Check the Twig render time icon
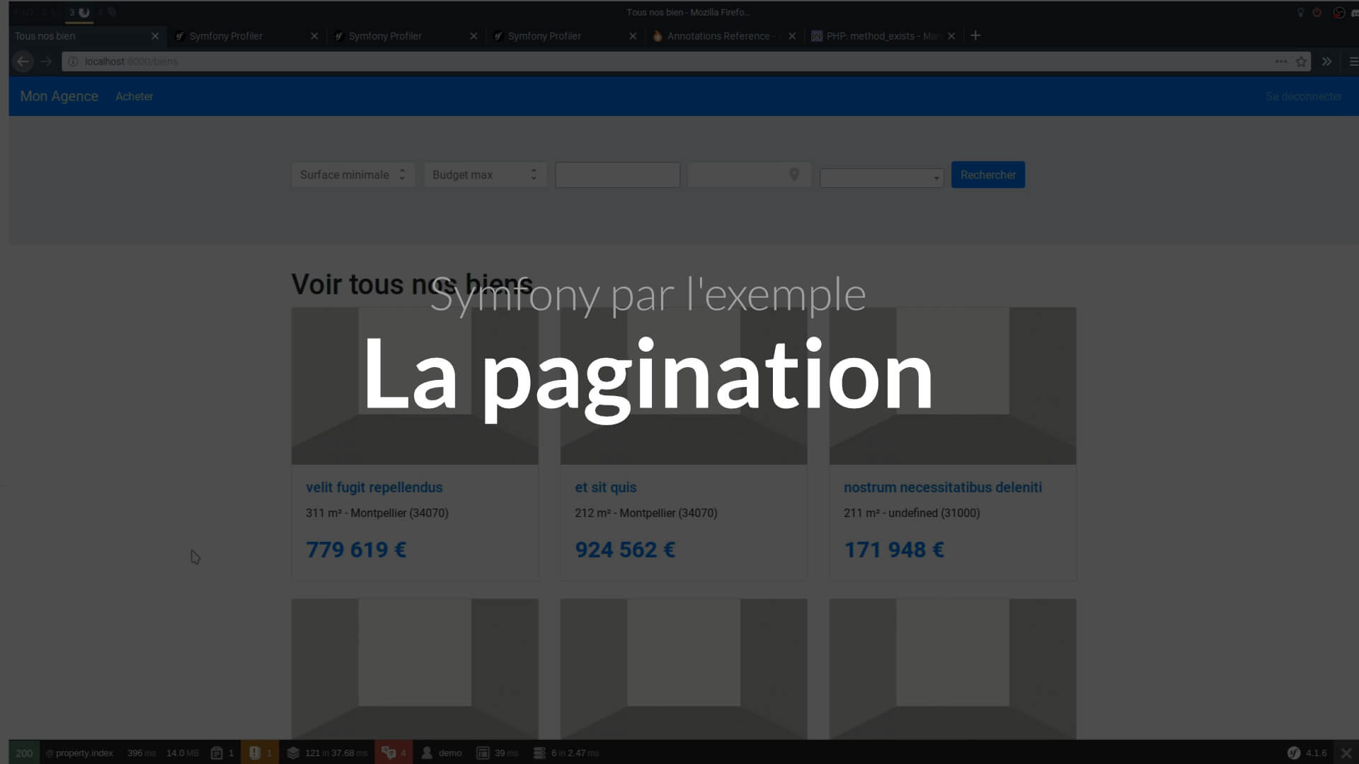The width and height of the screenshot is (1359, 764). [x=539, y=753]
